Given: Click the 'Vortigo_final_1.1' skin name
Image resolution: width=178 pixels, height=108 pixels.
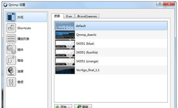Looking at the screenshot, I should 88,70.
